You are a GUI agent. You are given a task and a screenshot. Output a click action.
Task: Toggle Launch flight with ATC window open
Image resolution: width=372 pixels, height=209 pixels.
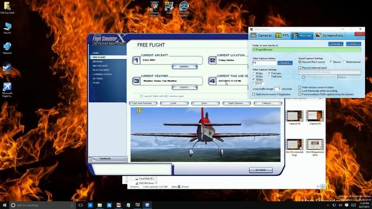click(142, 96)
